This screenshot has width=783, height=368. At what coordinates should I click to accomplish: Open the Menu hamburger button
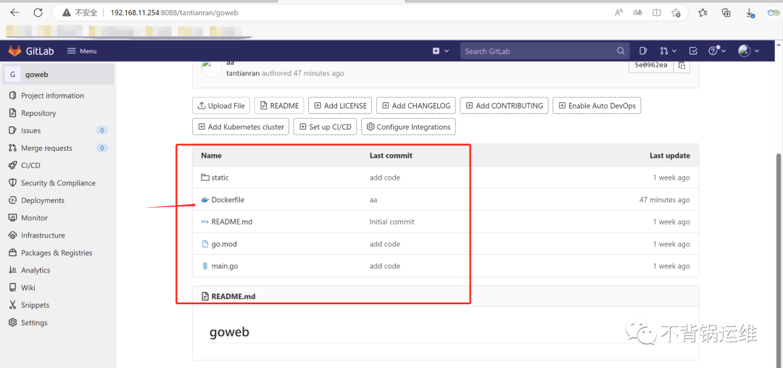[82, 51]
